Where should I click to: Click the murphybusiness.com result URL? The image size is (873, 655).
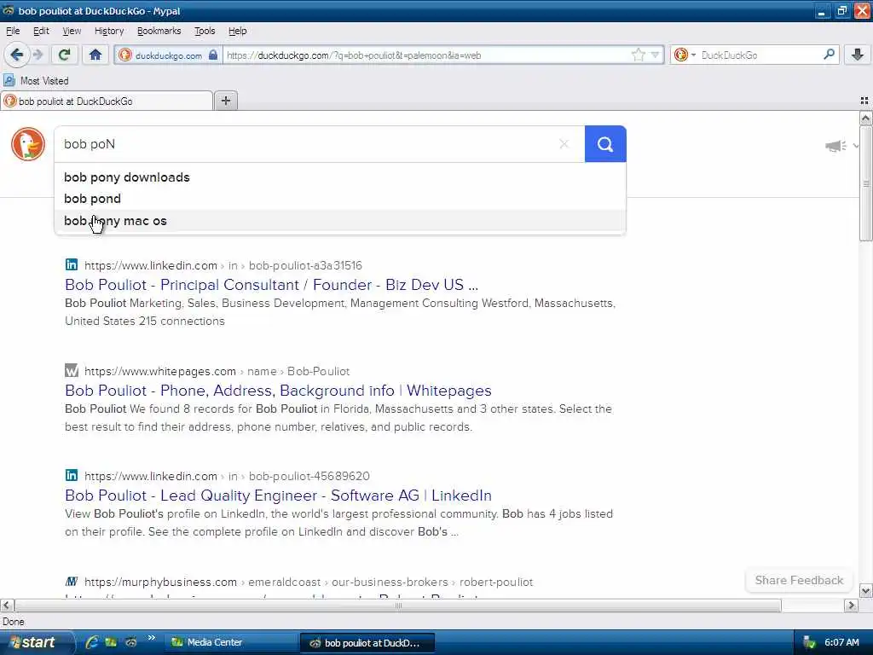pyautogui.click(x=309, y=582)
